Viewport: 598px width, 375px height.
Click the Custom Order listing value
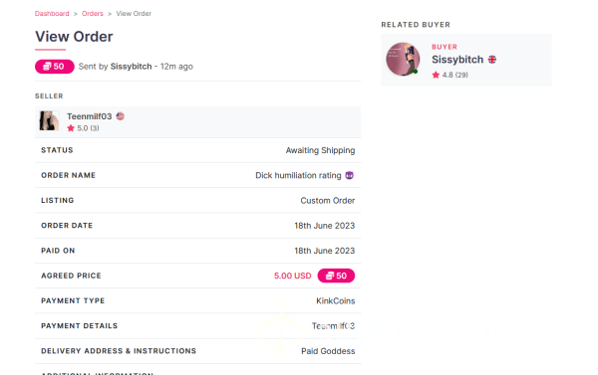(328, 201)
